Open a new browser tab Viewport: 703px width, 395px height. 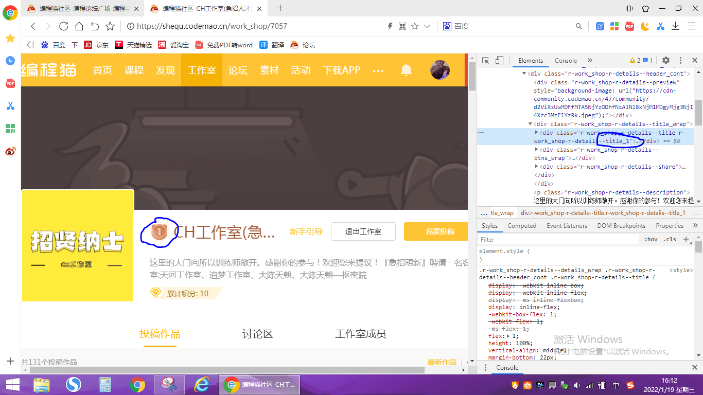coord(280,8)
